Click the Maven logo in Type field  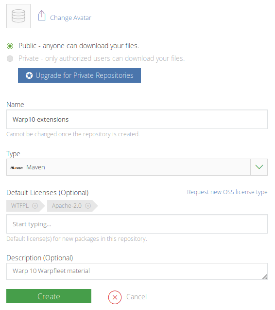[x=17, y=167]
